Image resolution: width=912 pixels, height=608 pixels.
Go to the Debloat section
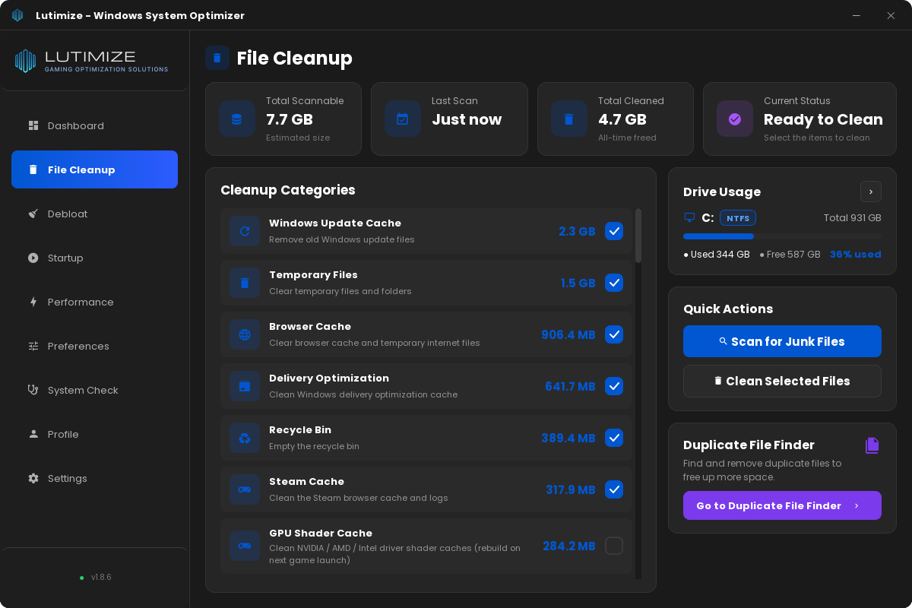pyautogui.click(x=94, y=214)
